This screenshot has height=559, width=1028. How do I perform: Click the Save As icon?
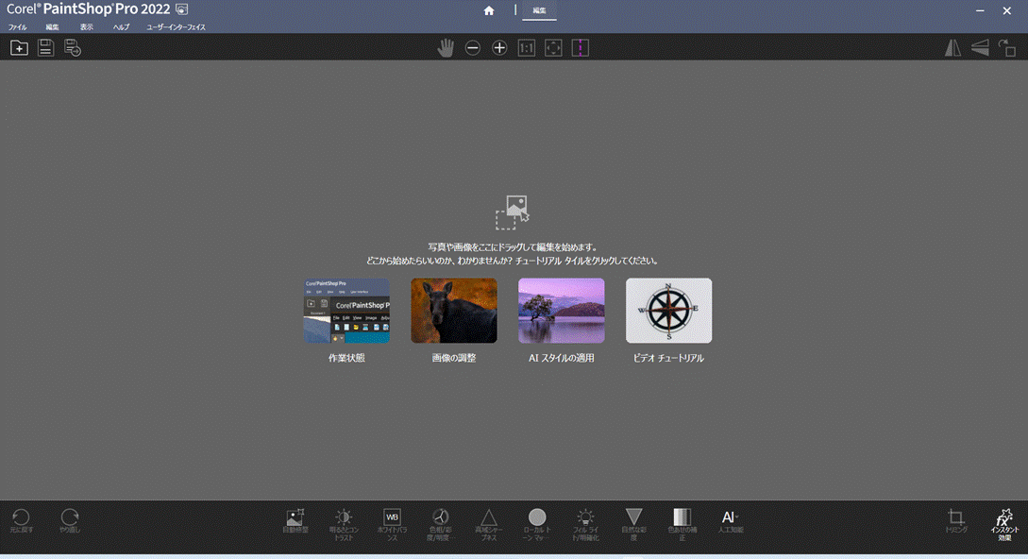pyautogui.click(x=72, y=48)
